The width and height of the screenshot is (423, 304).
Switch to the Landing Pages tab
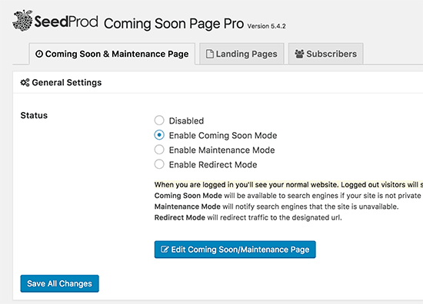click(x=241, y=54)
